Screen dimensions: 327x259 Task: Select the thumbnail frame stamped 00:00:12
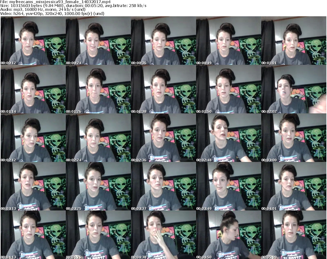pyautogui.click(x=33, y=41)
